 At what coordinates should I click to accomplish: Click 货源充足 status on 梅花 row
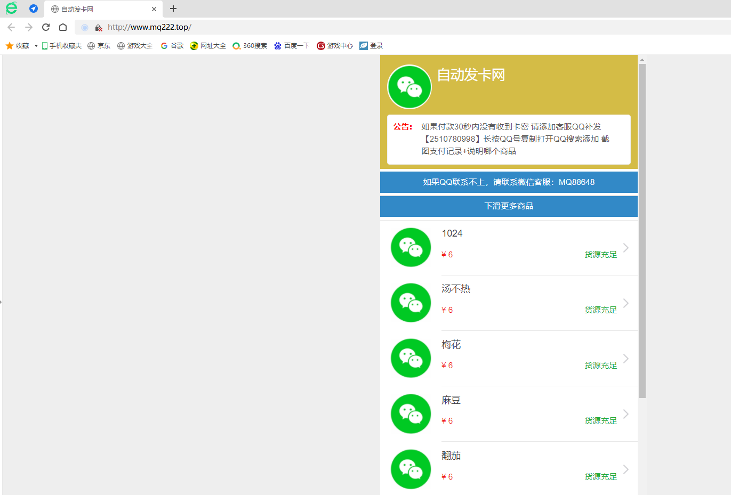pyautogui.click(x=601, y=366)
